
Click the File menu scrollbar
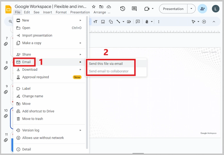(x=87, y=83)
